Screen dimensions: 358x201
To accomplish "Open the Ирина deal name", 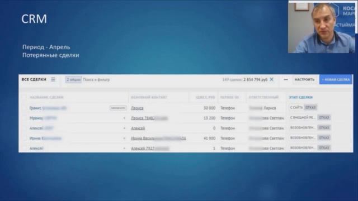I will click(x=45, y=138).
